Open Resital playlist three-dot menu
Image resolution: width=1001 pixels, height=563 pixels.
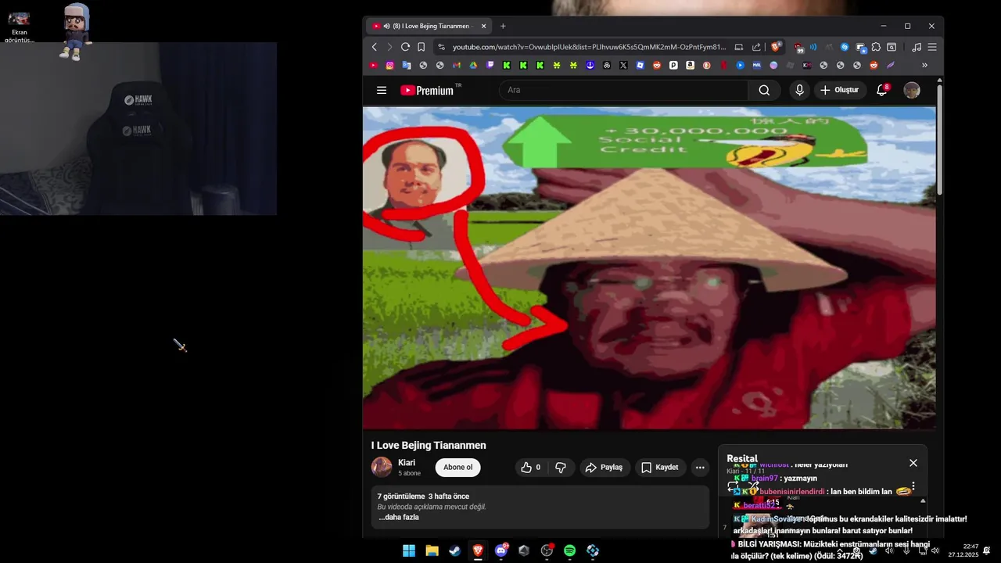[x=913, y=486]
